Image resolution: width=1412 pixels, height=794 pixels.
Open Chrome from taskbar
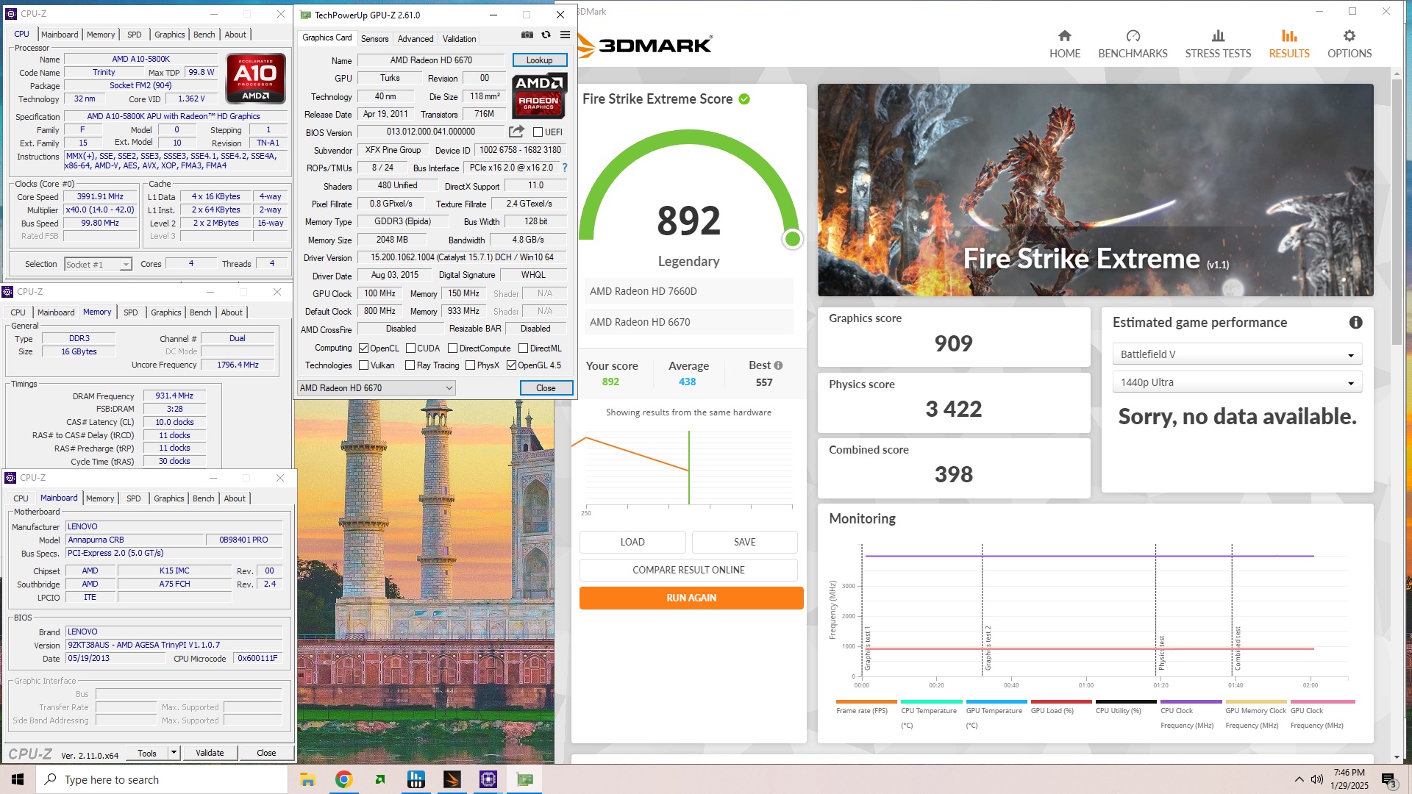[343, 779]
